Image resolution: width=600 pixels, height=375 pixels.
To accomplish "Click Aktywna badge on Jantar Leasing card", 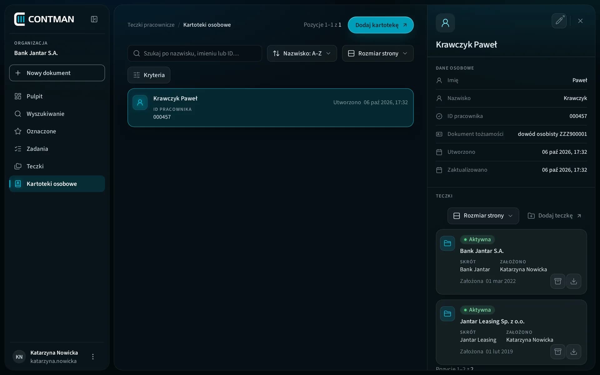I will (x=477, y=310).
